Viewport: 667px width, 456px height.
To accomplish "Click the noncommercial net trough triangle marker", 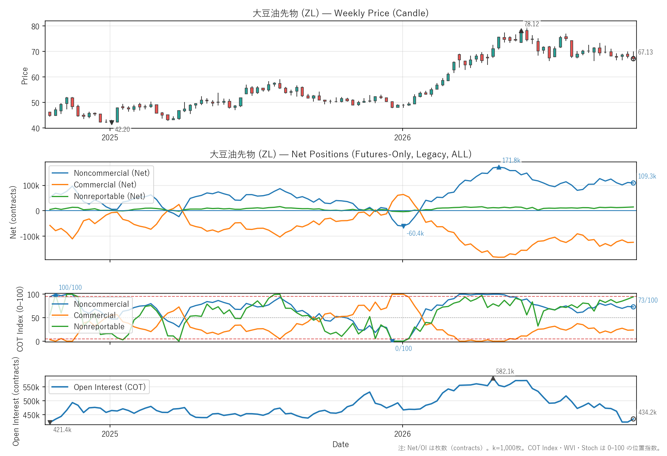I will click(403, 226).
